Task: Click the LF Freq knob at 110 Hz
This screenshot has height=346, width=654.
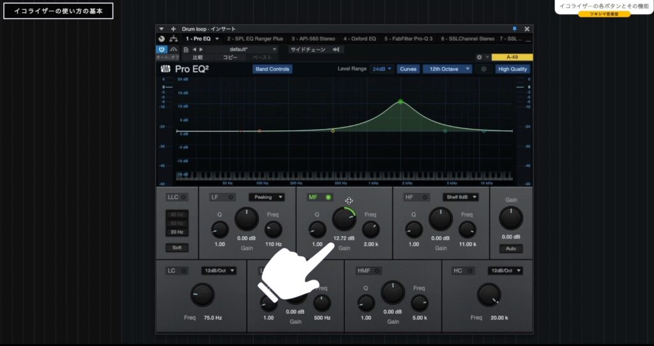Action: click(273, 230)
